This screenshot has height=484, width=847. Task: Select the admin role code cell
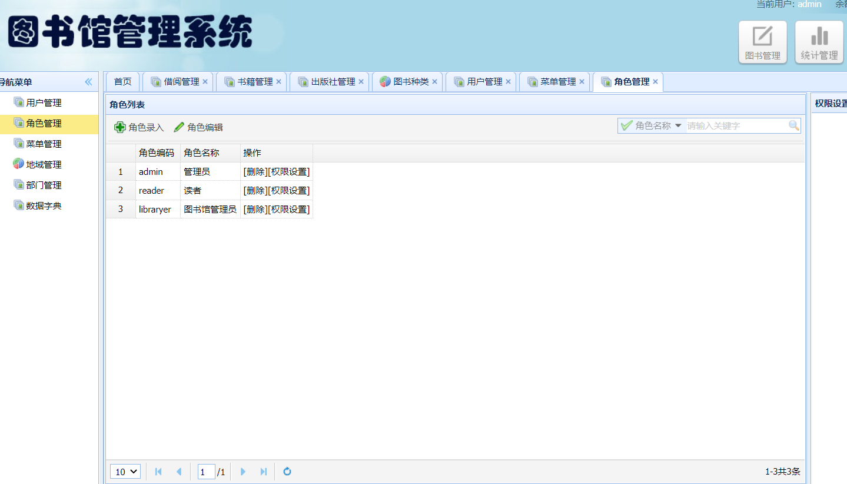158,172
